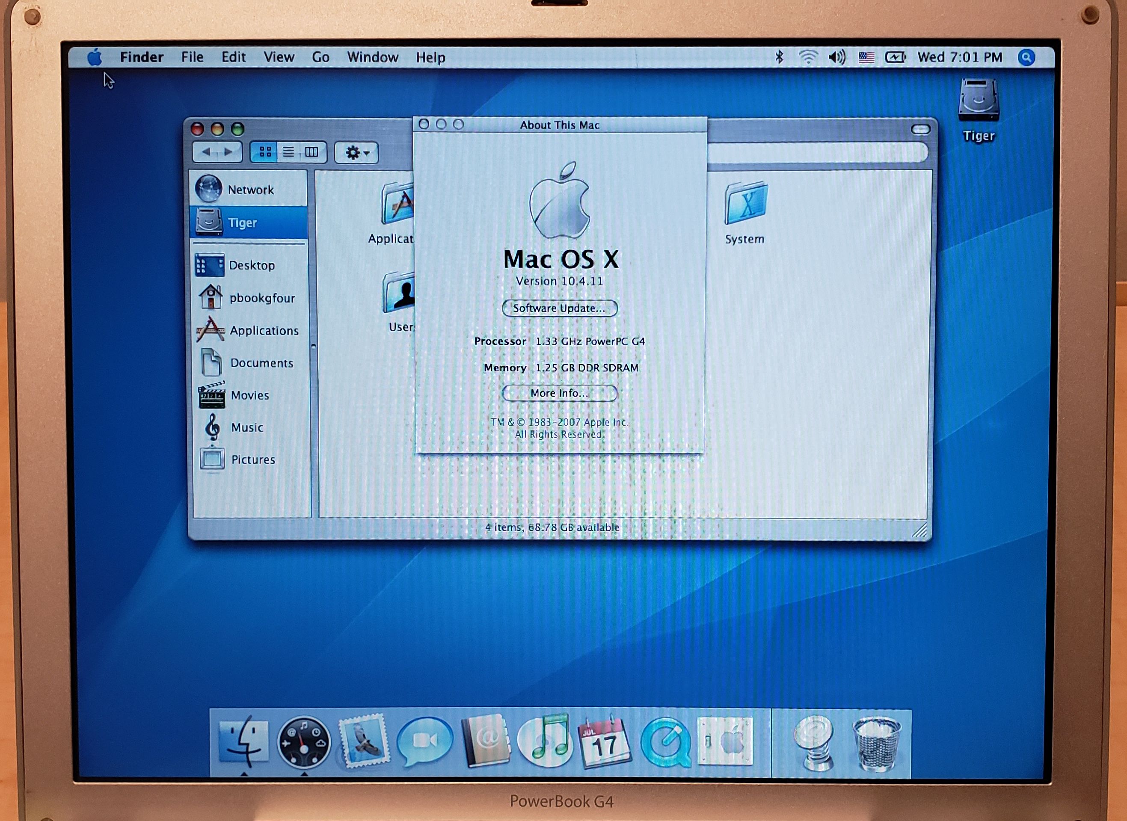1127x821 pixels.
Task: Click the menu bar clock Wed 7:01 PM
Action: 960,58
